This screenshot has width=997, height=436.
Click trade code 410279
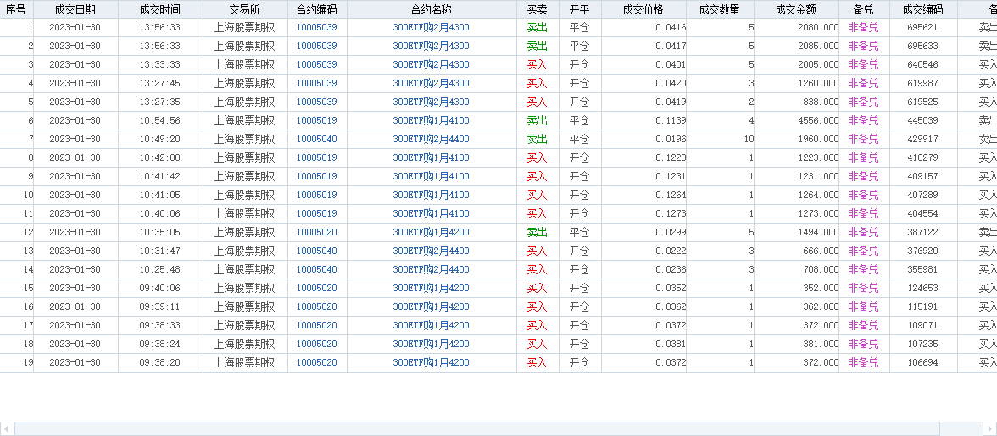(x=922, y=157)
